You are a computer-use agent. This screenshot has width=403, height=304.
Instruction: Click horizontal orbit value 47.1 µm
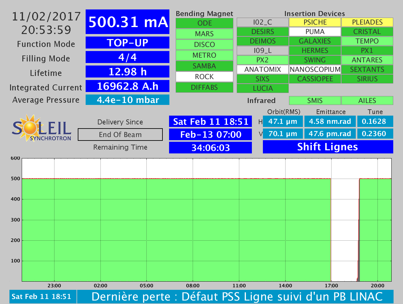coord(283,121)
